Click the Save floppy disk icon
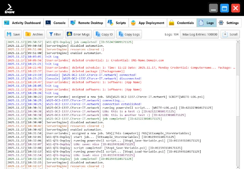The image size is (244, 169). pos(9,34)
